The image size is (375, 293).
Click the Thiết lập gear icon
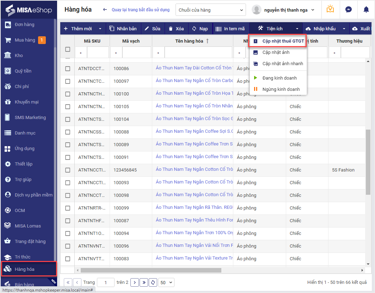pos(8,164)
